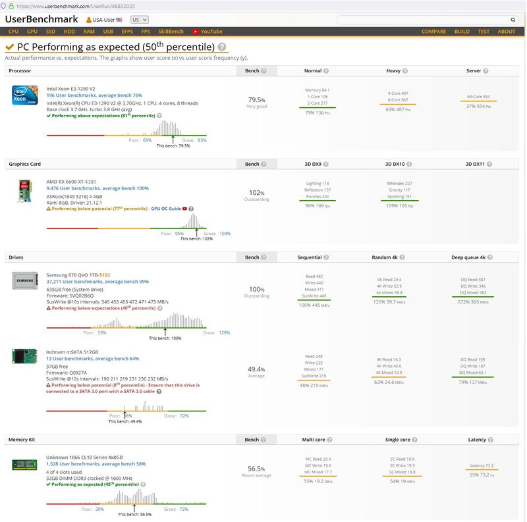Click the search input field

click(424, 20)
